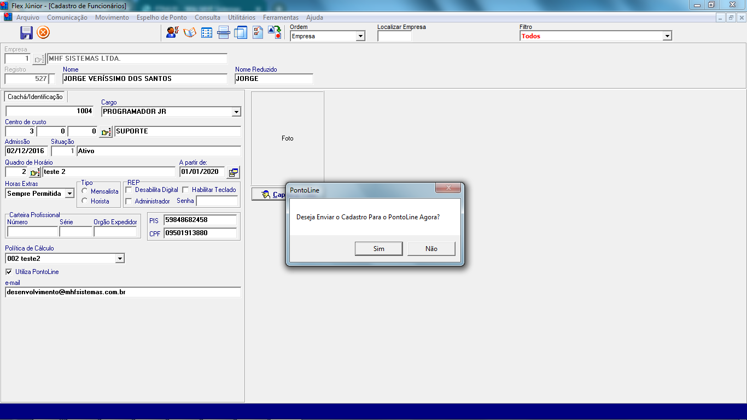The image size is (747, 420).
Task: Open the Filtro Todos dropdown
Action: (667, 36)
